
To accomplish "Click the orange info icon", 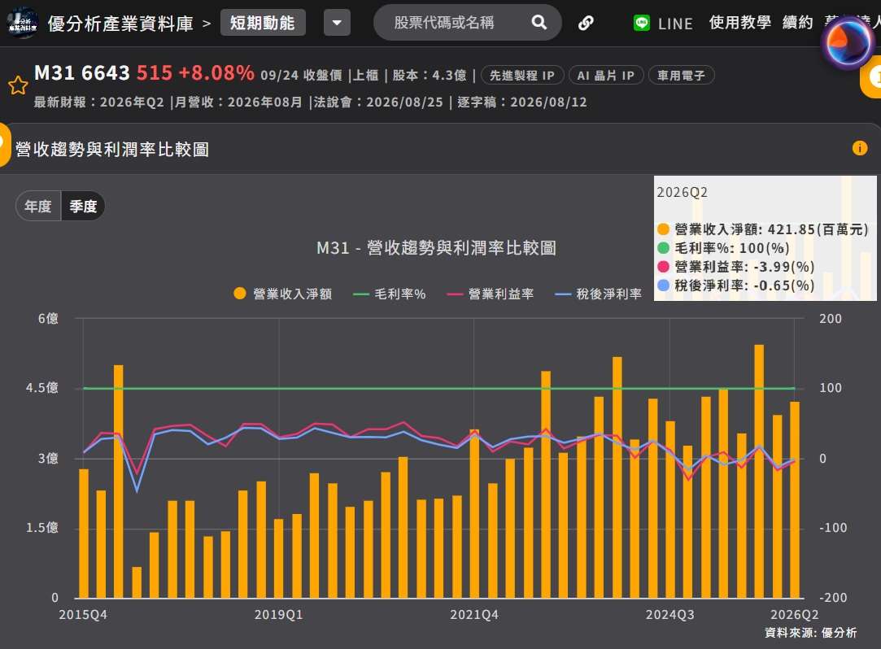I will point(860,148).
